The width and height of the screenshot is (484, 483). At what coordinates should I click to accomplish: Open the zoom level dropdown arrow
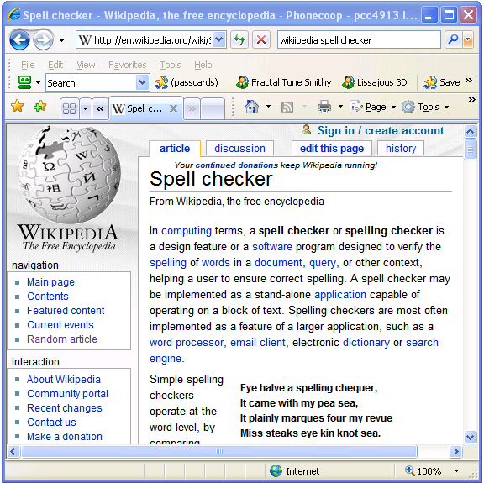pos(456,471)
